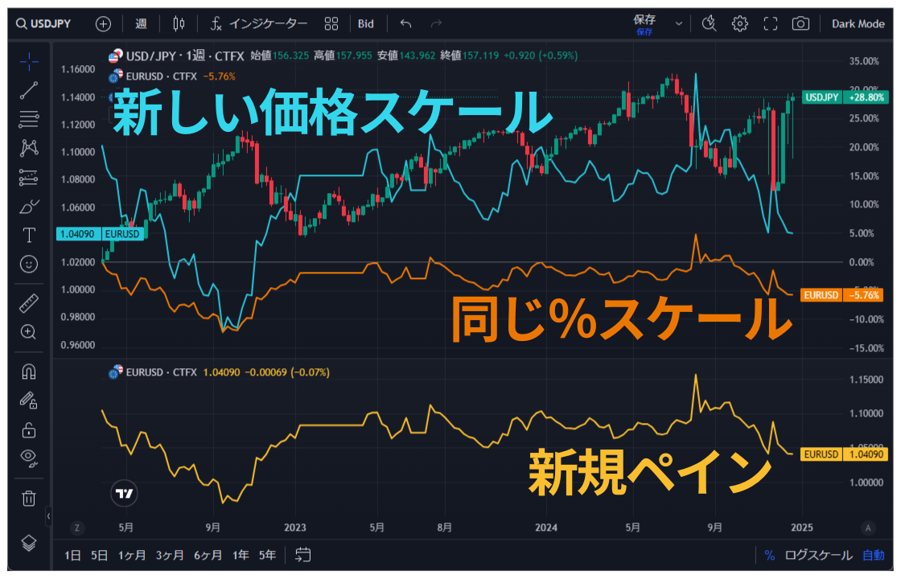Toggle stay in drawing mode pencil lock

point(29,400)
